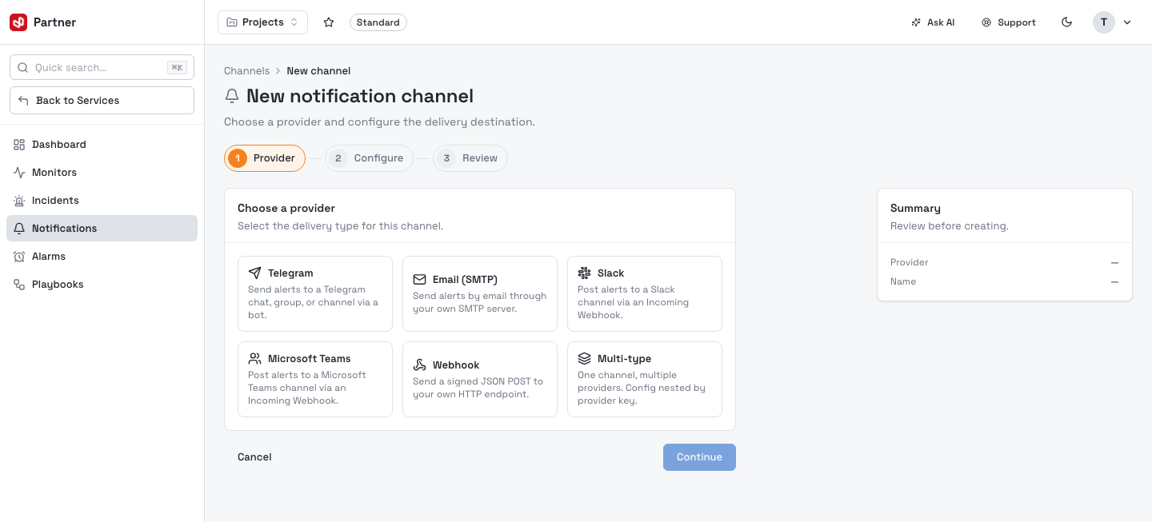The width and height of the screenshot is (1152, 522).
Task: Click the Playbooks icon in sidebar
Action: (19, 285)
